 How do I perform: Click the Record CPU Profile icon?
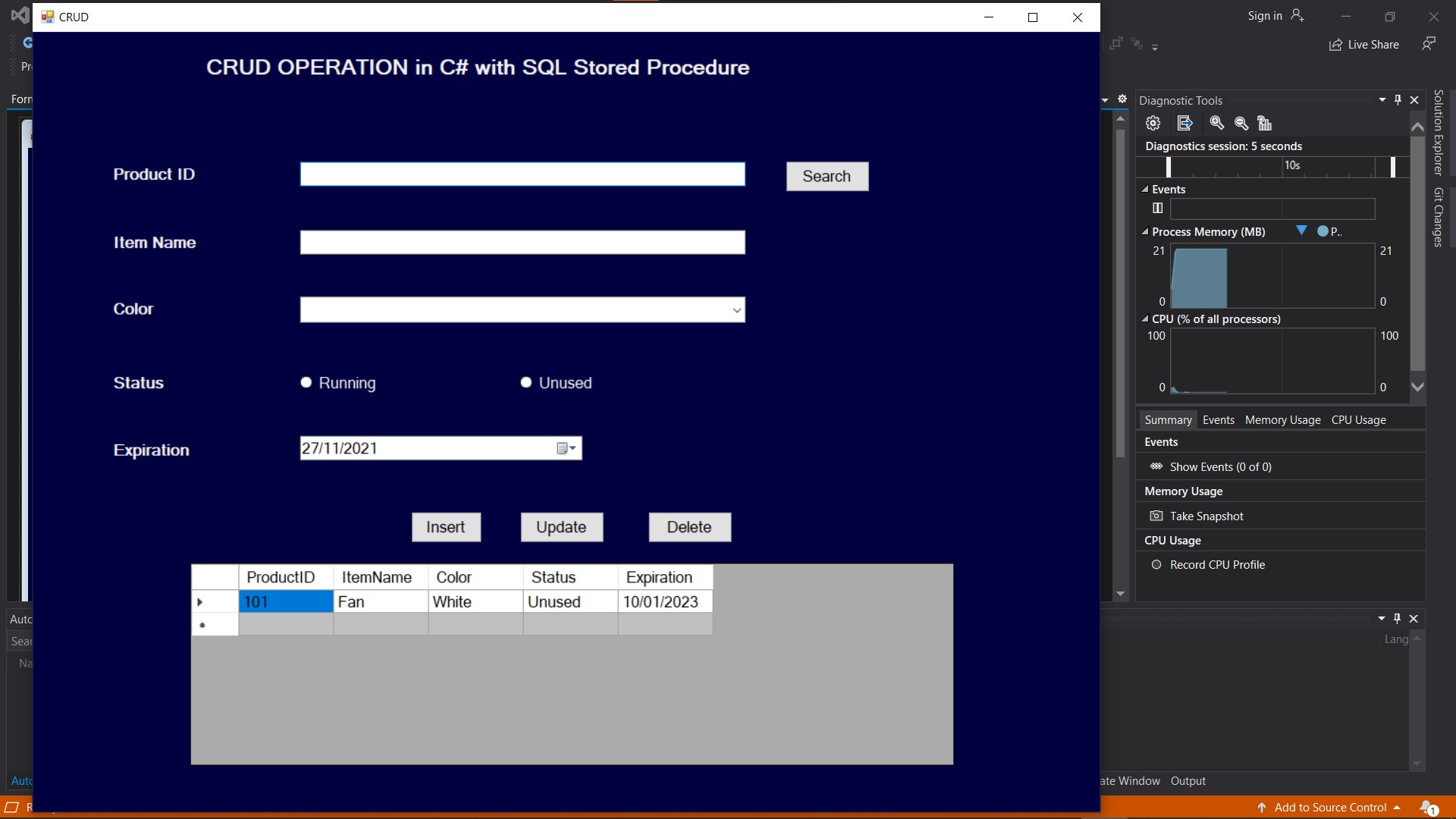pos(1157,564)
